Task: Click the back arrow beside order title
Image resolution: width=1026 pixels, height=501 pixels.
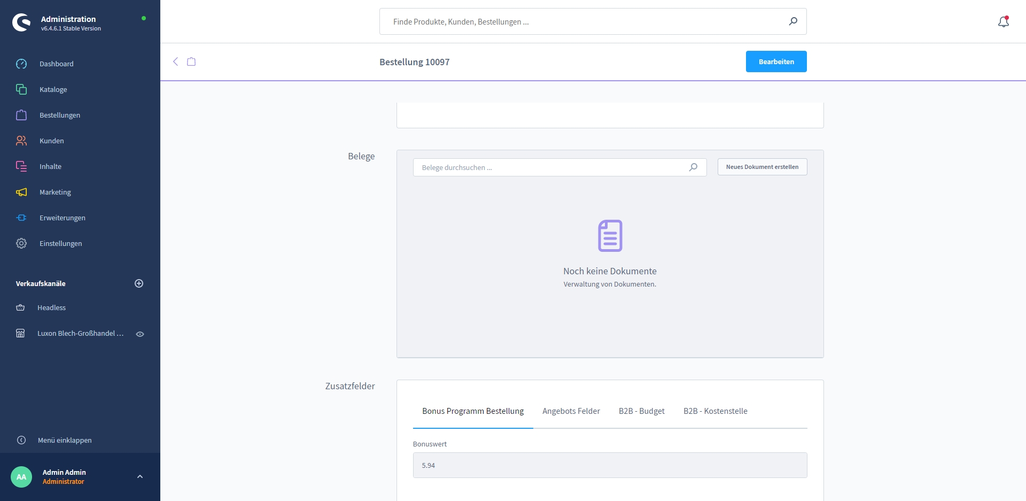Action: tap(175, 61)
